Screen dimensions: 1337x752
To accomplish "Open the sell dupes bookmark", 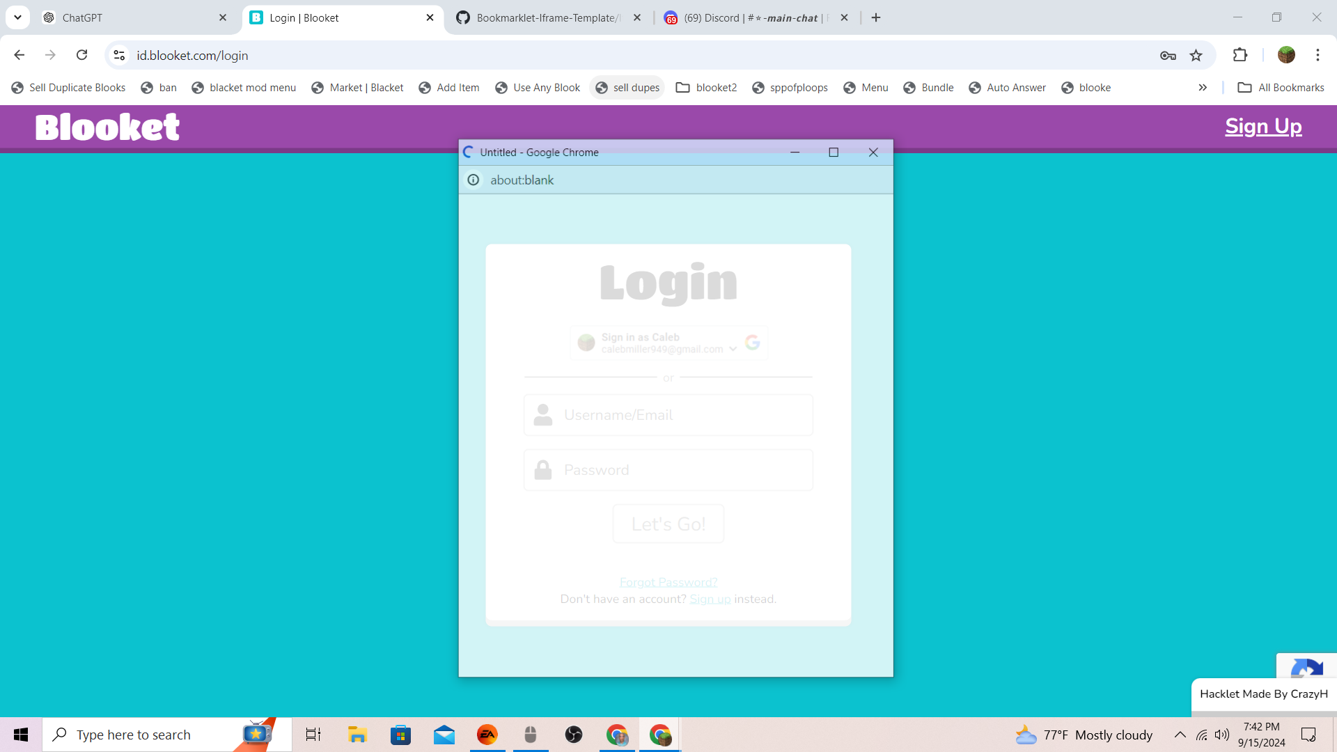I will [x=627, y=88].
